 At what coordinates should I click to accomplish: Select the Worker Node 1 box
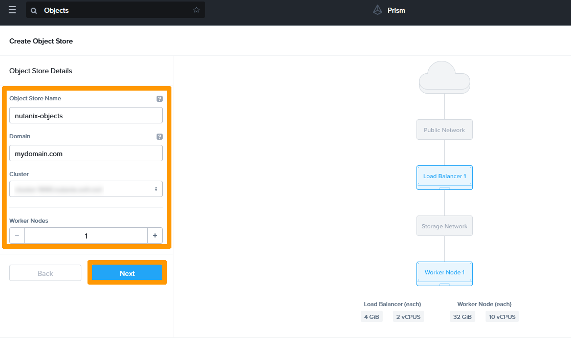click(444, 273)
